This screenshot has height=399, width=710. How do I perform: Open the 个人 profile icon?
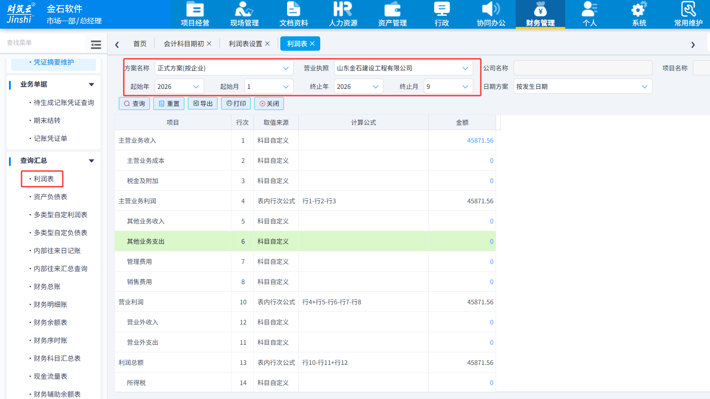(x=589, y=14)
